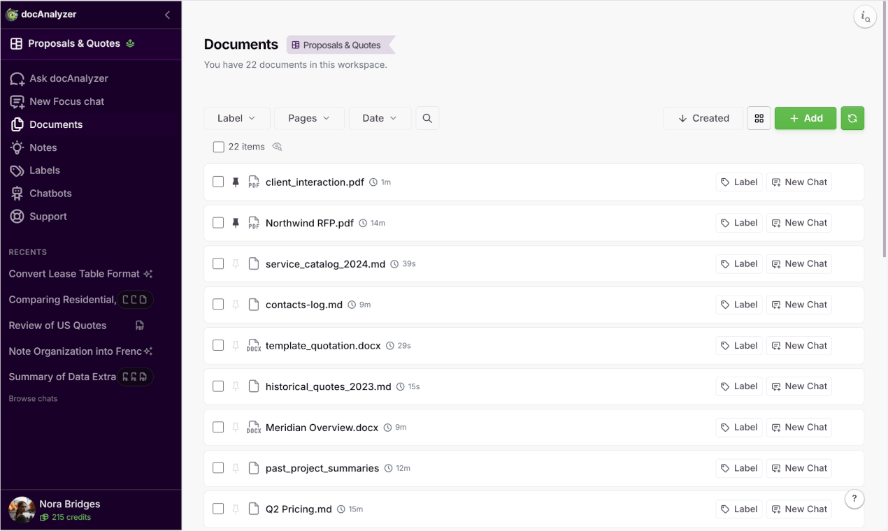Click the PDF badge beside Review of US Quotes
Viewport: 888px width, 531px height.
(140, 326)
